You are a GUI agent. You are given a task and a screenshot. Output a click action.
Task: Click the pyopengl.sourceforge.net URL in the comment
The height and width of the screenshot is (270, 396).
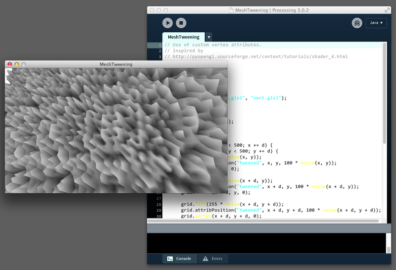coord(260,57)
